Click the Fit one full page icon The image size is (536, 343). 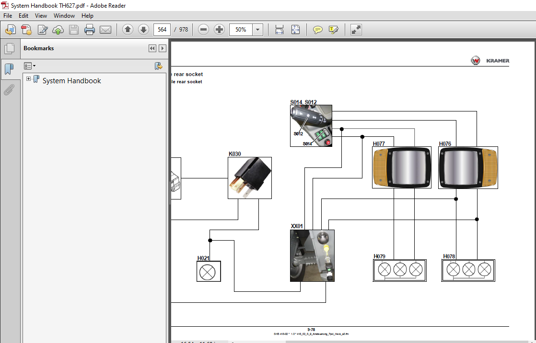pyautogui.click(x=295, y=30)
